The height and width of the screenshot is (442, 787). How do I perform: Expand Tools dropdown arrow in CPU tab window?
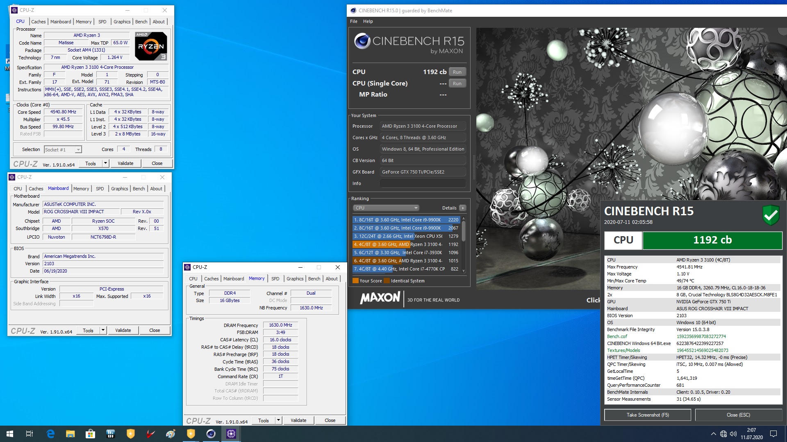coord(105,163)
